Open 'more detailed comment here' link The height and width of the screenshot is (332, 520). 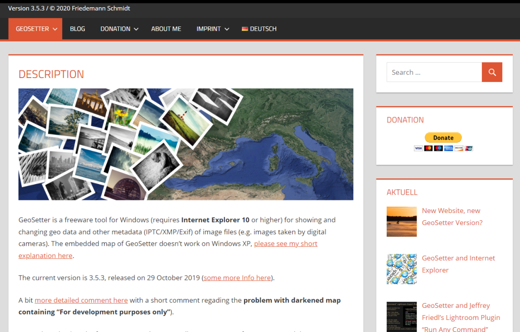point(81,300)
